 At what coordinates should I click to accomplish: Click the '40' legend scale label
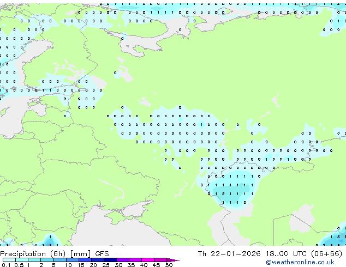pyautogui.click(x=144, y=265)
